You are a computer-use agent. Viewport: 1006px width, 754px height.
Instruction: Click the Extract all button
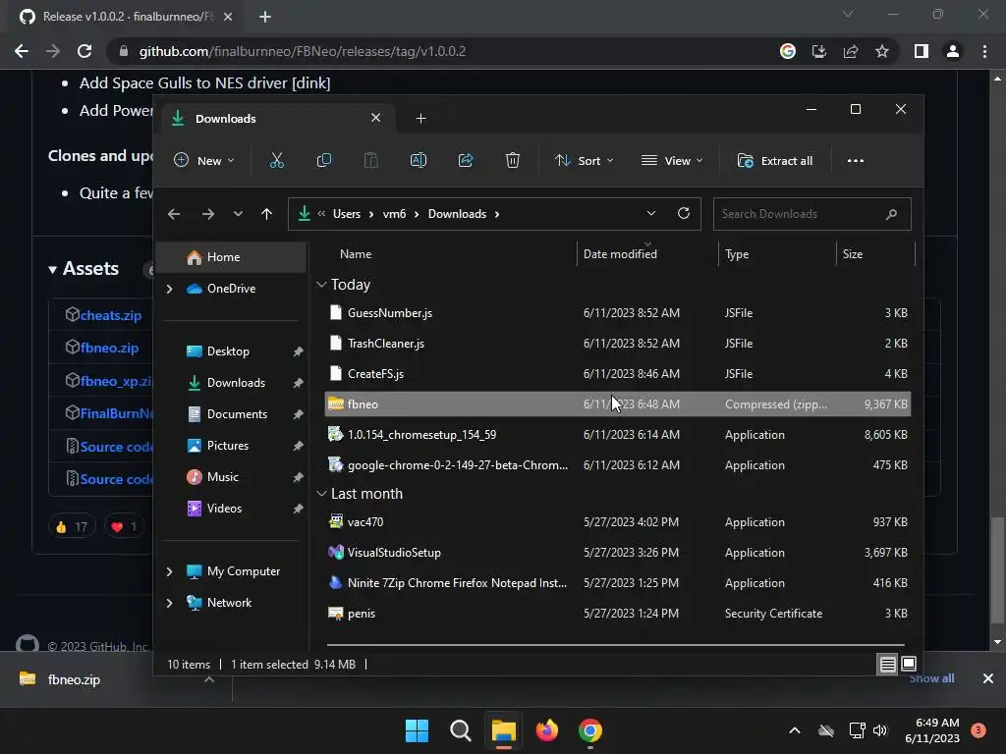pos(775,160)
